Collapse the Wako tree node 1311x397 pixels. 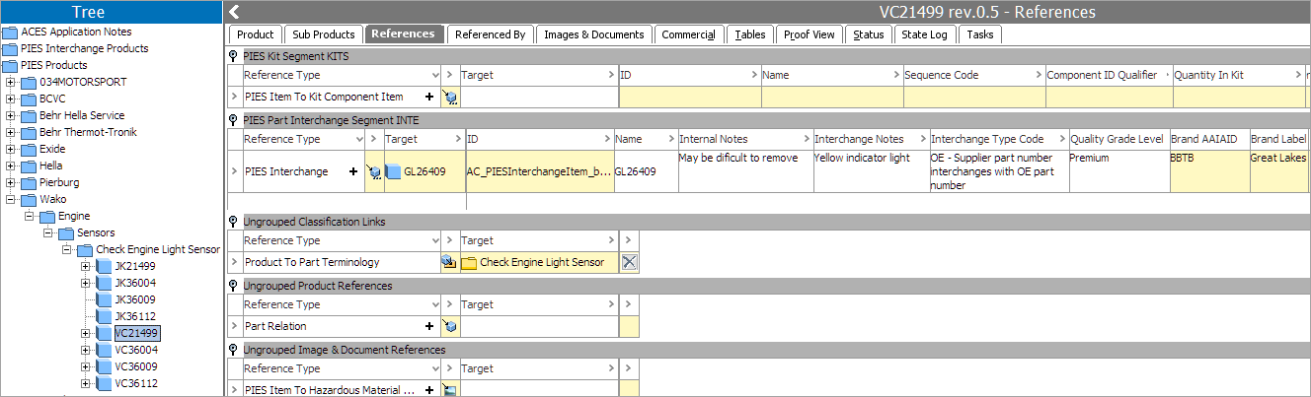[x=11, y=199]
